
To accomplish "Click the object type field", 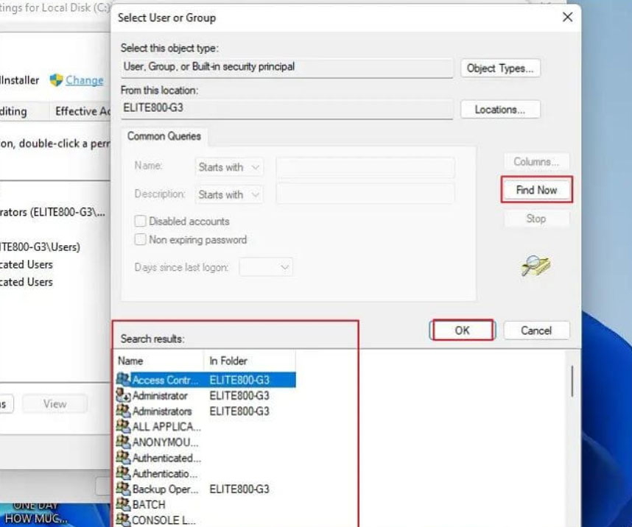I will (287, 67).
